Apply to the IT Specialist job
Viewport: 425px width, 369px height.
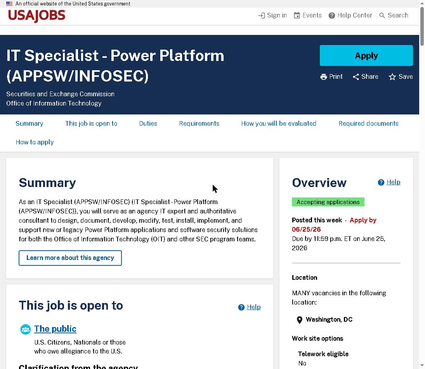[366, 55]
